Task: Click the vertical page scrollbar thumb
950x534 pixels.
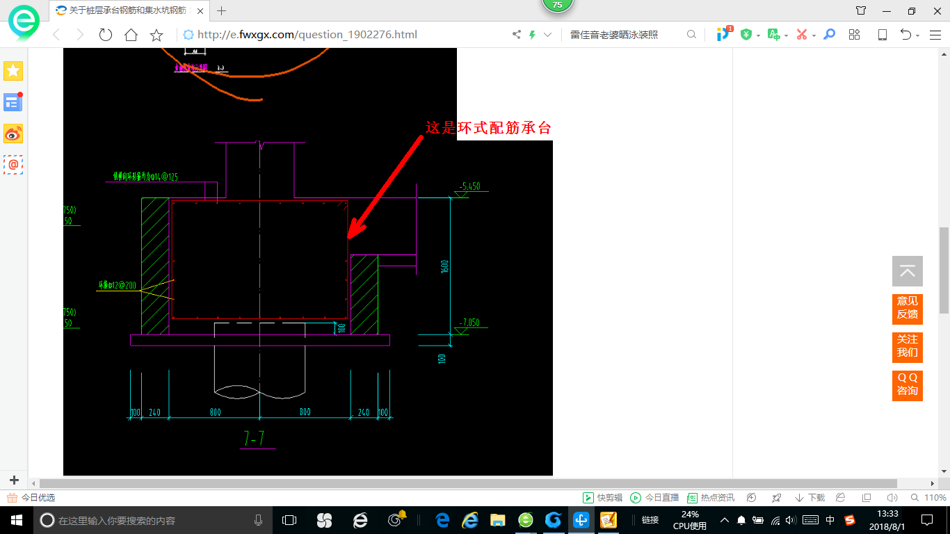Action: tap(944, 270)
